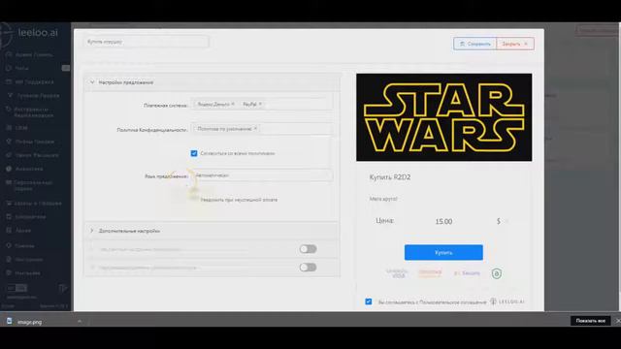Close the browser downloads bar

click(x=617, y=321)
